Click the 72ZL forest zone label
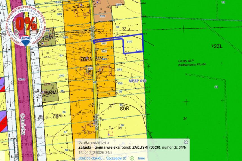This screenshot has height=161, width=242. point(216,46)
